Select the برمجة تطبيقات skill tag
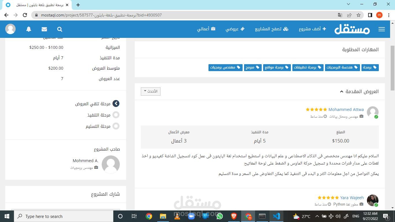This screenshot has height=222, width=395. click(x=308, y=67)
